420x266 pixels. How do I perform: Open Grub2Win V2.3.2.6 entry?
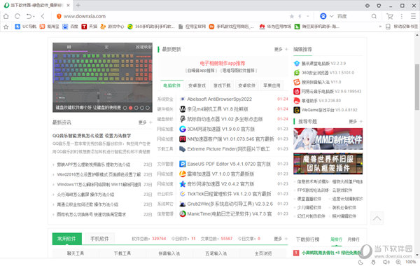(230, 204)
